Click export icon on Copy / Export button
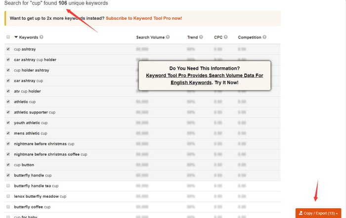 (301, 213)
